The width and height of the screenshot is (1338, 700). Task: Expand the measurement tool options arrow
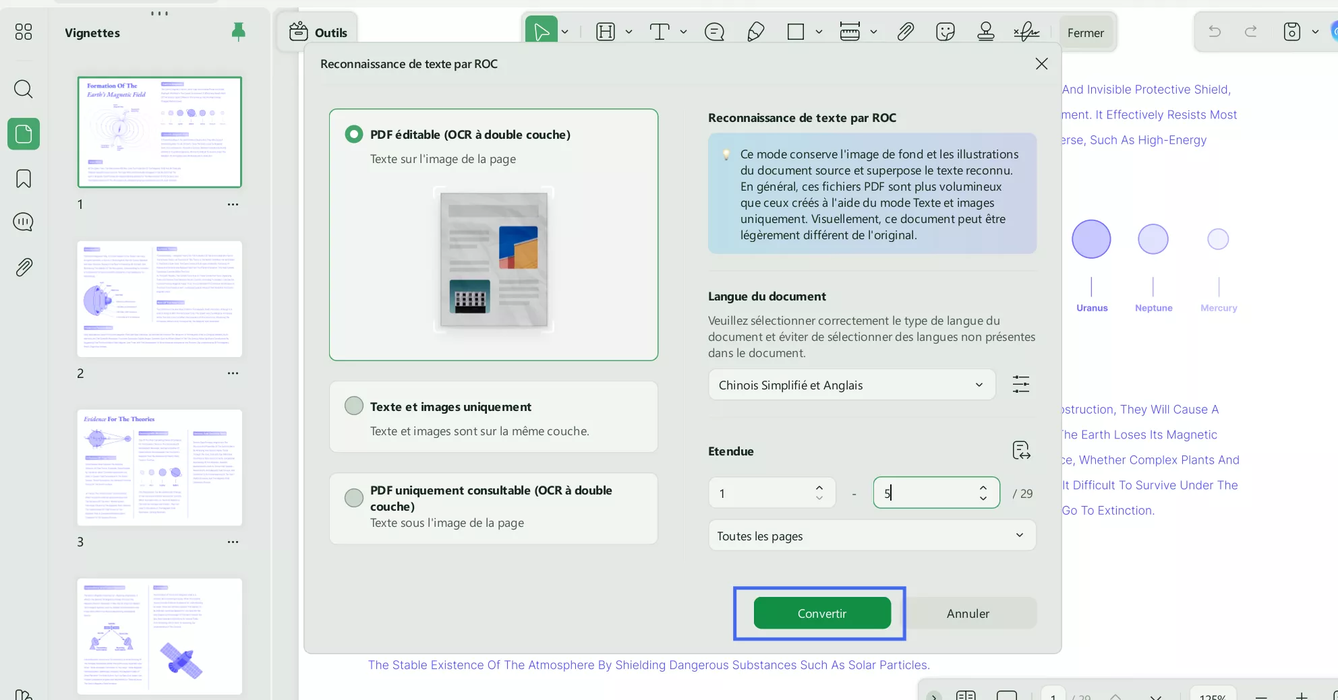click(x=873, y=32)
